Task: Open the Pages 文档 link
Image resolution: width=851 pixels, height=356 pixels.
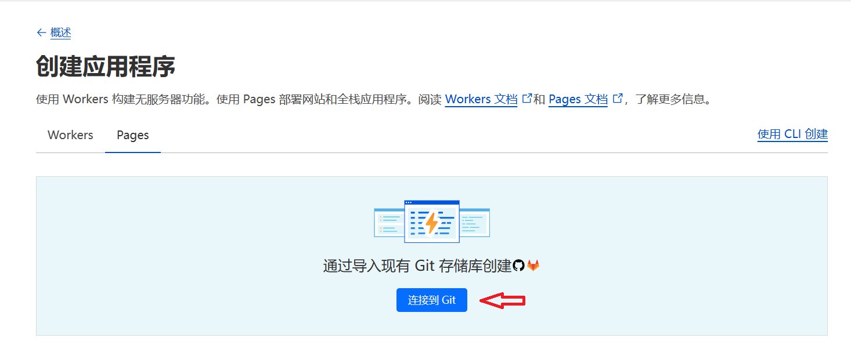Action: coord(578,99)
